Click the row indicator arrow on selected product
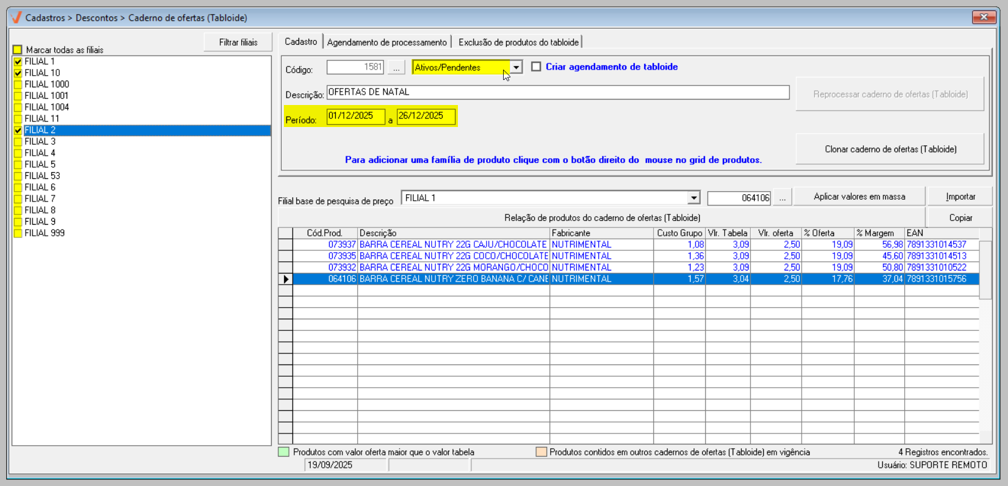1008x486 pixels. [x=286, y=279]
